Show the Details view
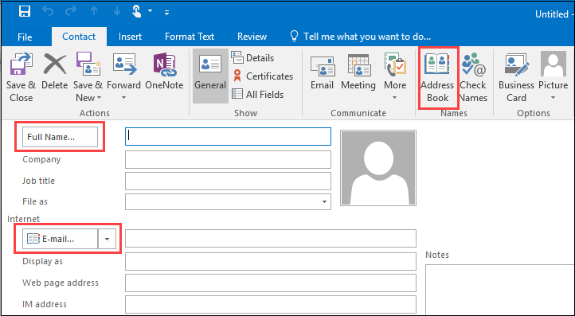The height and width of the screenshot is (316, 575). point(253,57)
